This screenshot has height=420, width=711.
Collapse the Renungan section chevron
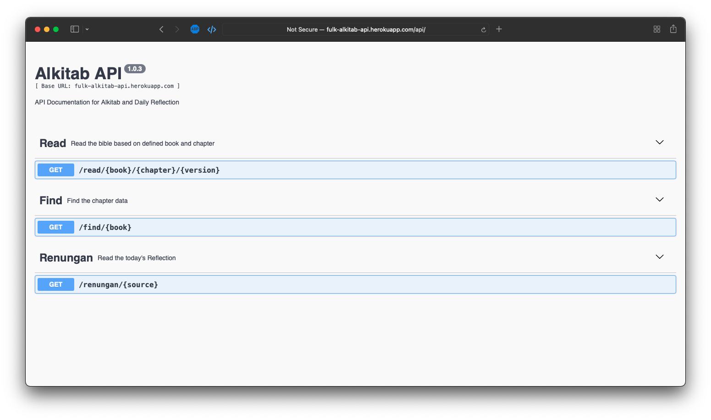coord(659,257)
